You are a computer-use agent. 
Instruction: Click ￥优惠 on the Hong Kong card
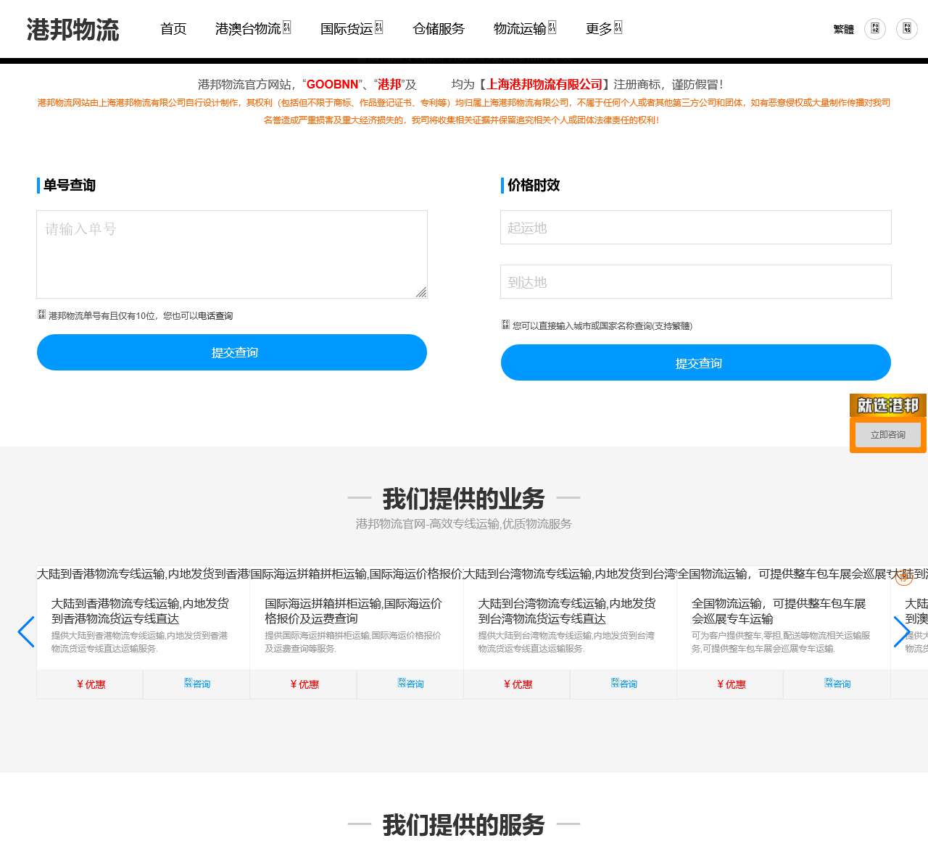pyautogui.click(x=91, y=684)
